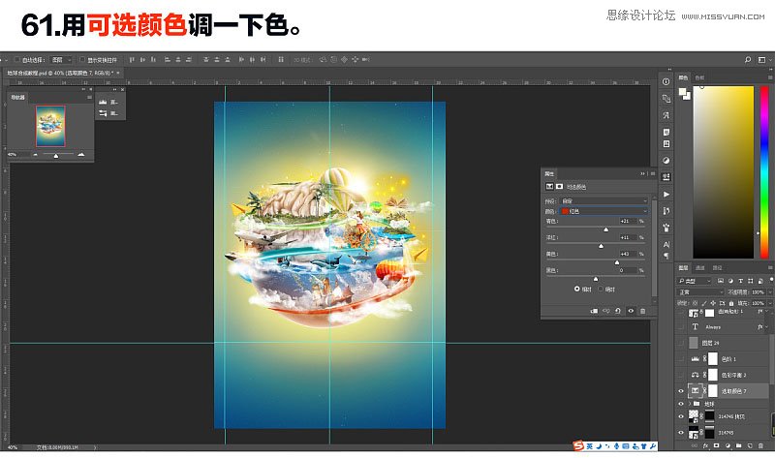Toggle the adjustment visibility eye in Properties footer

631,311
